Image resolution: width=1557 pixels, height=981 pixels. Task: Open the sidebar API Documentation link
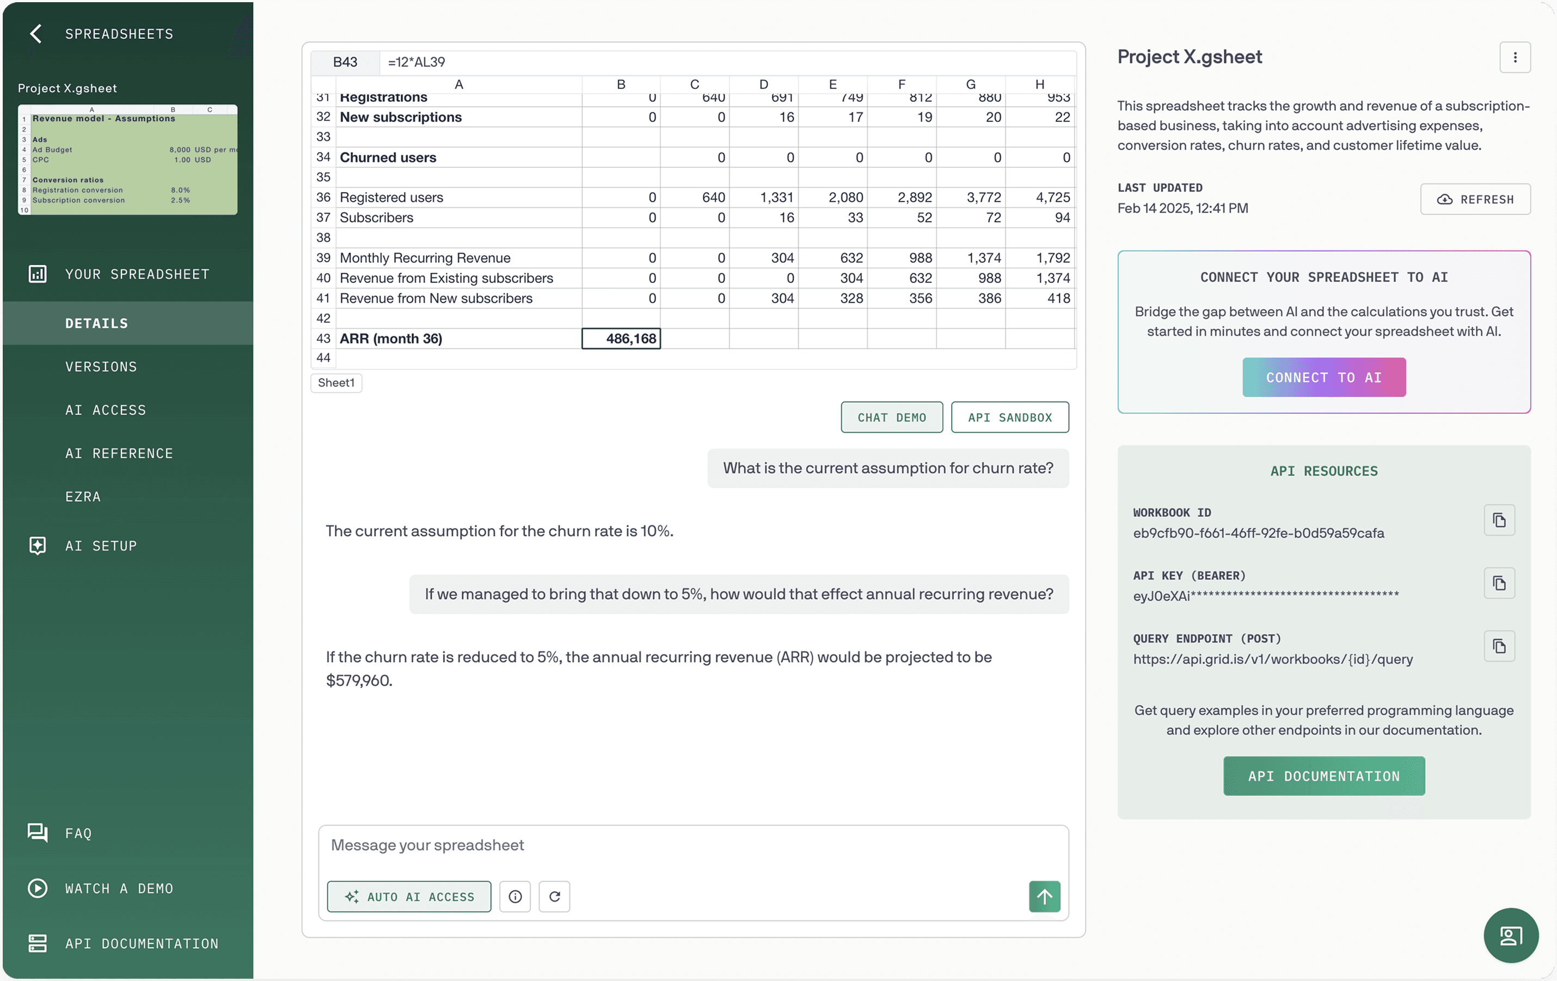tap(142, 943)
